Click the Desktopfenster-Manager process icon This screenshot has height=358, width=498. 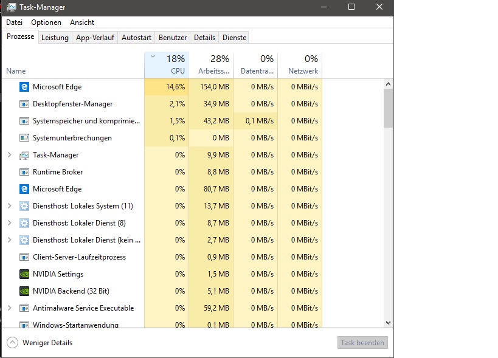pyautogui.click(x=24, y=104)
